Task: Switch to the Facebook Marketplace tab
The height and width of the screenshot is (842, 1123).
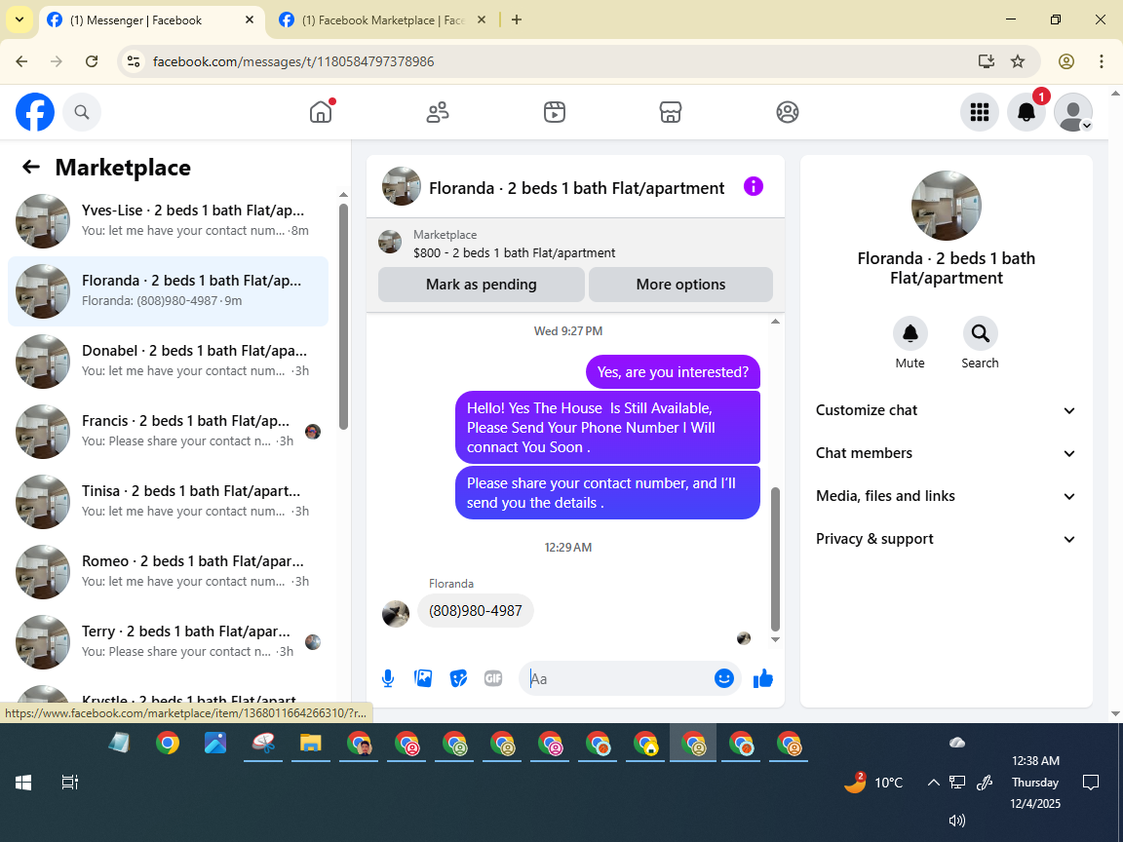Action: click(x=382, y=20)
